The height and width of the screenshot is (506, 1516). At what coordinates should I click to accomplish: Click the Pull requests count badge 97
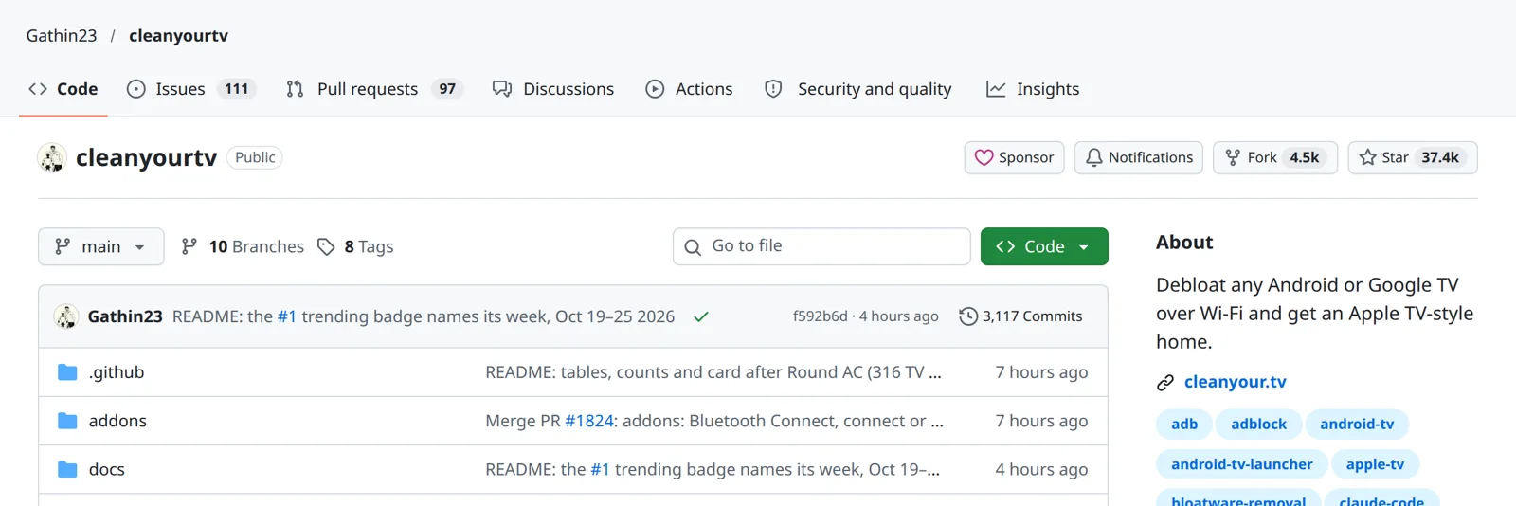click(447, 89)
